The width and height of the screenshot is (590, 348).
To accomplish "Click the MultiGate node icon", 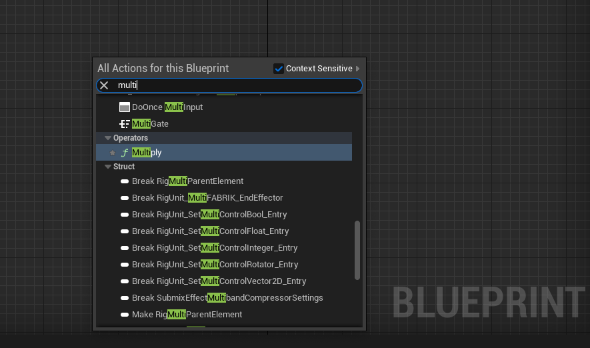I will [125, 124].
